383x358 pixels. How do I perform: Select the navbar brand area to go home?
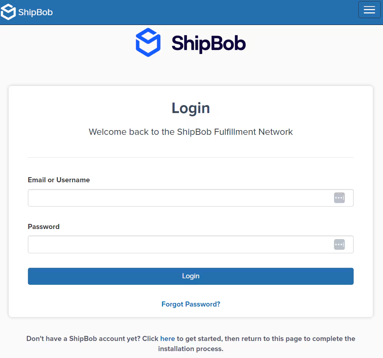click(x=27, y=12)
